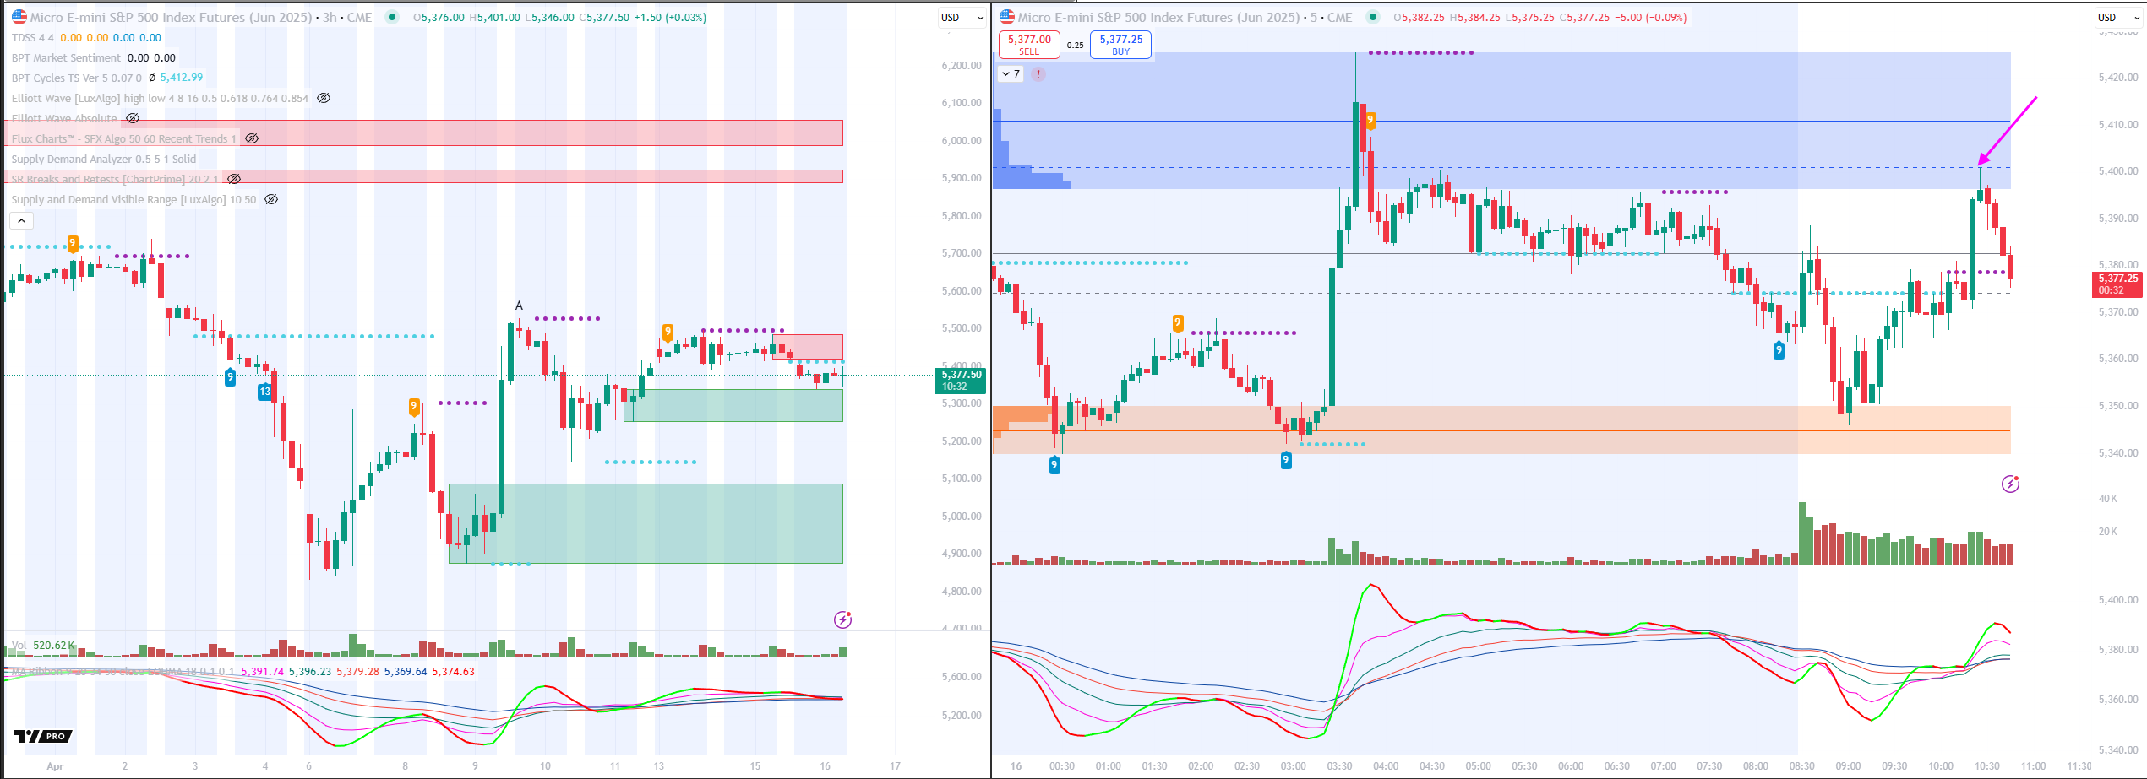The width and height of the screenshot is (2147, 779).
Task: Click the Supply Demand Analyzer indicator legend
Action: [104, 159]
